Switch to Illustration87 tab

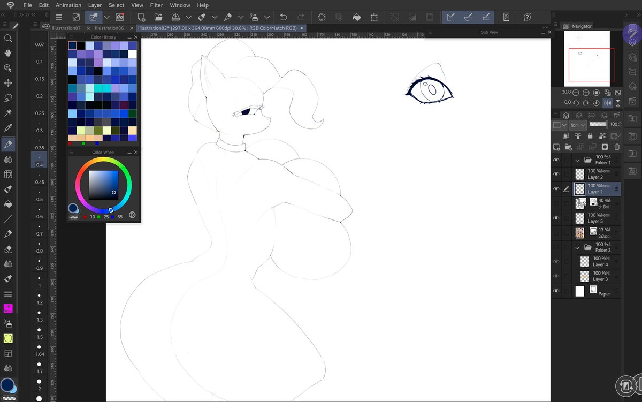click(x=66, y=28)
